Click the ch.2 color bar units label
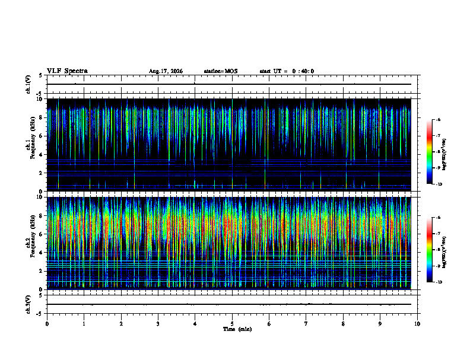 444,253
